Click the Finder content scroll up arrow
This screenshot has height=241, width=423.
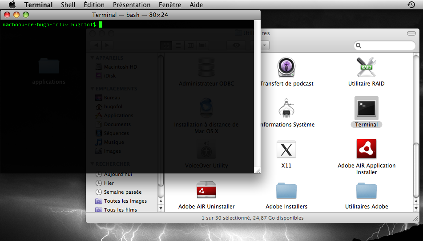point(416,201)
